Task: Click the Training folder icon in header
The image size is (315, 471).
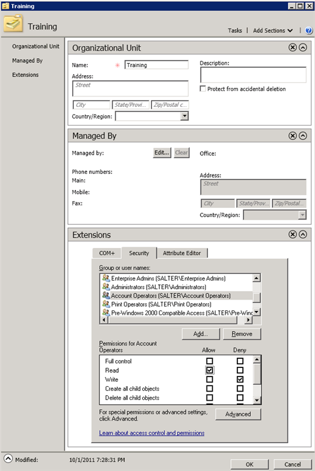Action: pos(13,24)
